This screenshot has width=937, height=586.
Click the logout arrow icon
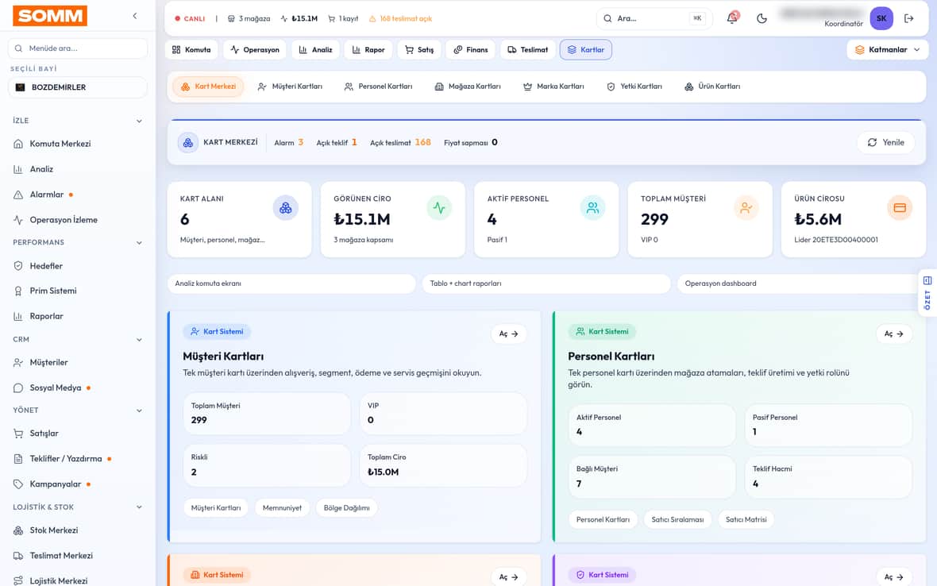pyautogui.click(x=909, y=18)
